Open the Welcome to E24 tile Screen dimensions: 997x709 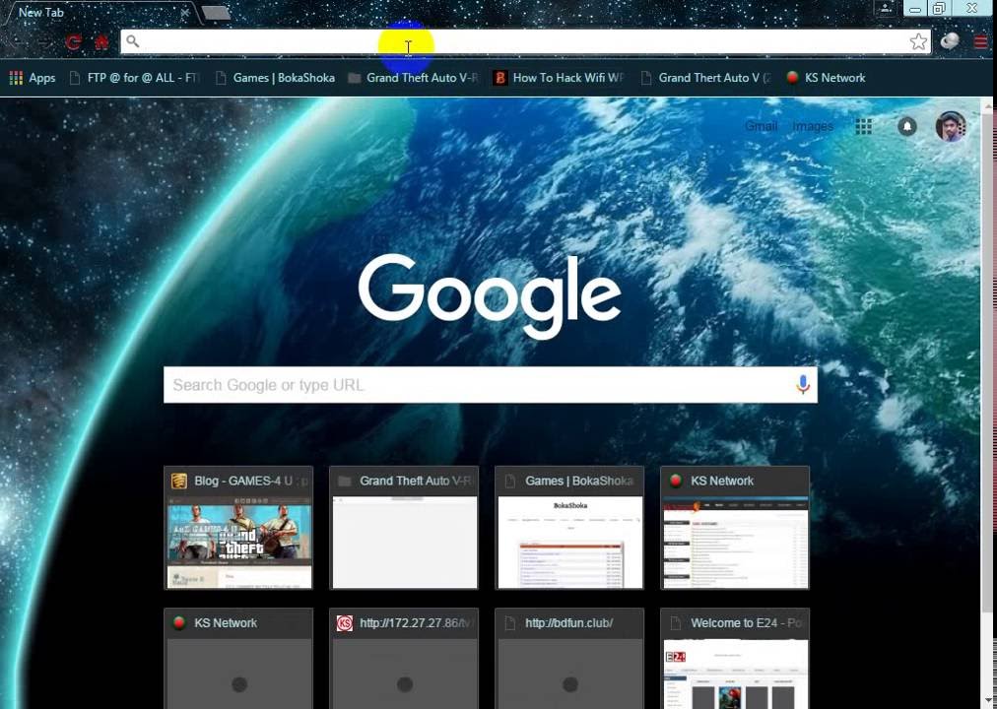tap(735, 658)
